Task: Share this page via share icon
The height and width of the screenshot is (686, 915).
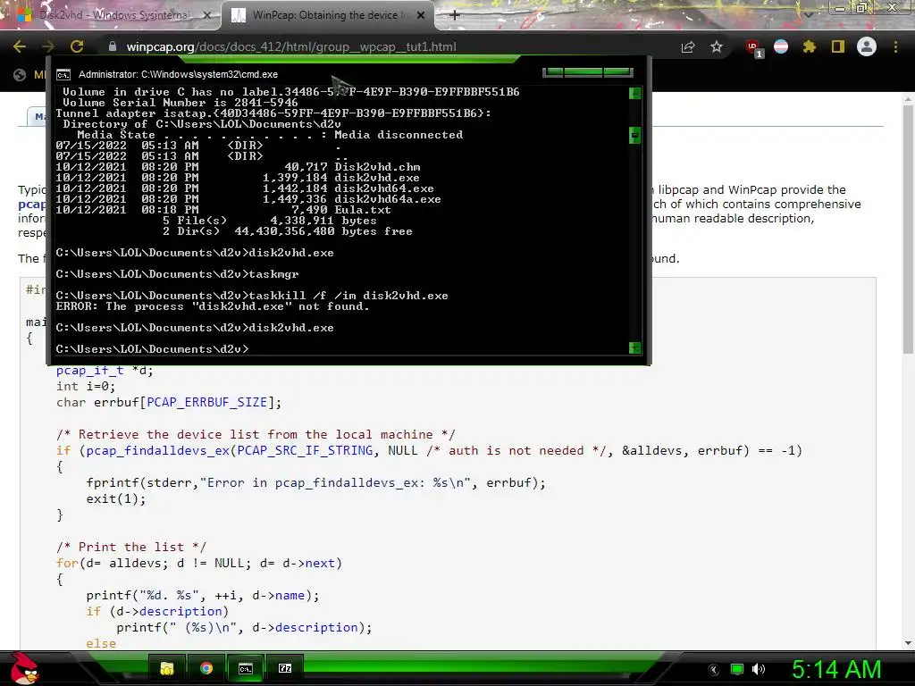Action: [x=688, y=46]
